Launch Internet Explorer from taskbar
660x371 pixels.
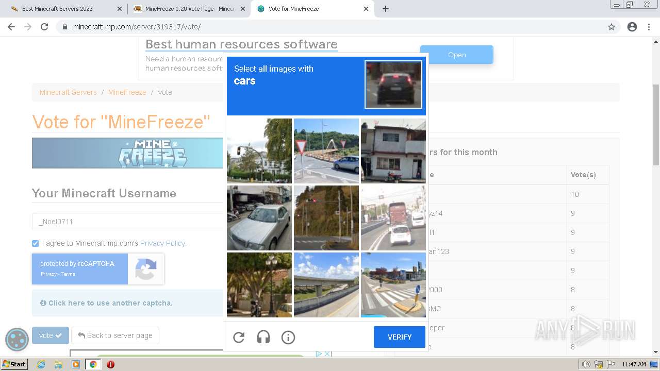(41, 364)
